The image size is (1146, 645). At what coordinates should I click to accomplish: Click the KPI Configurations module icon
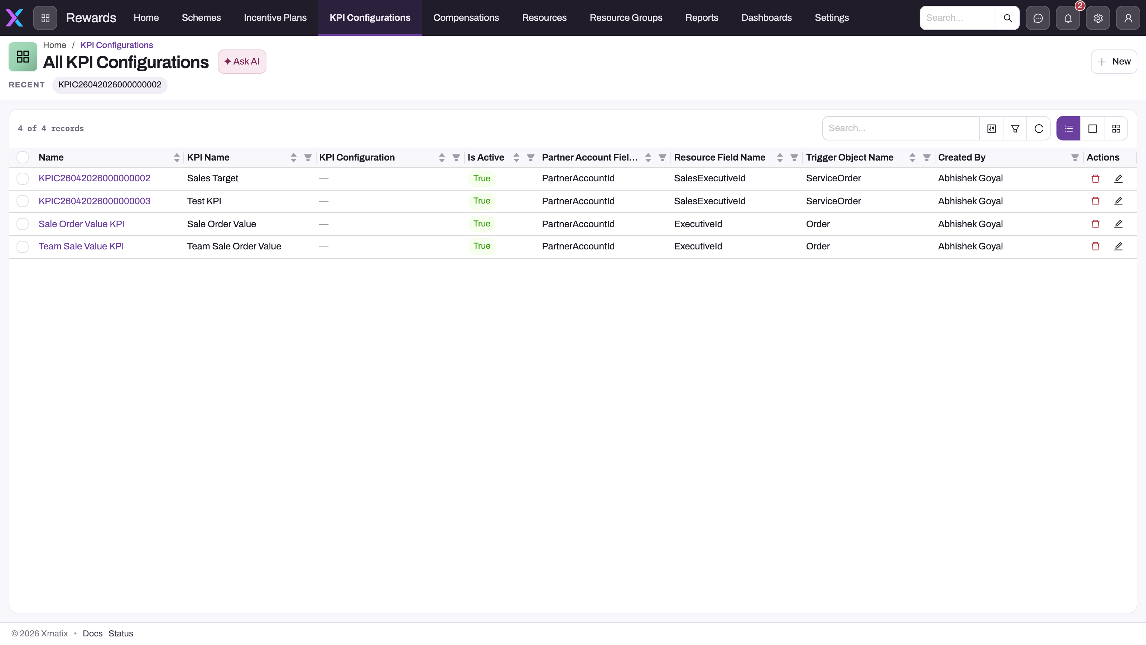pyautogui.click(x=23, y=57)
